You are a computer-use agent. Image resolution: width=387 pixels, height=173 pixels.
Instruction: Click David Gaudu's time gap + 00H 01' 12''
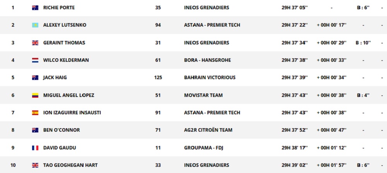pos(331,148)
